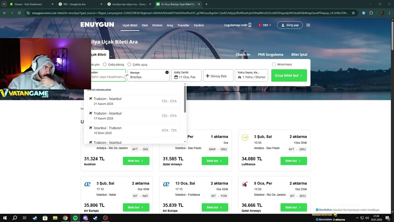This screenshot has width=394, height=222.
Task: Open File Explorer from taskbar
Action: [55, 218]
